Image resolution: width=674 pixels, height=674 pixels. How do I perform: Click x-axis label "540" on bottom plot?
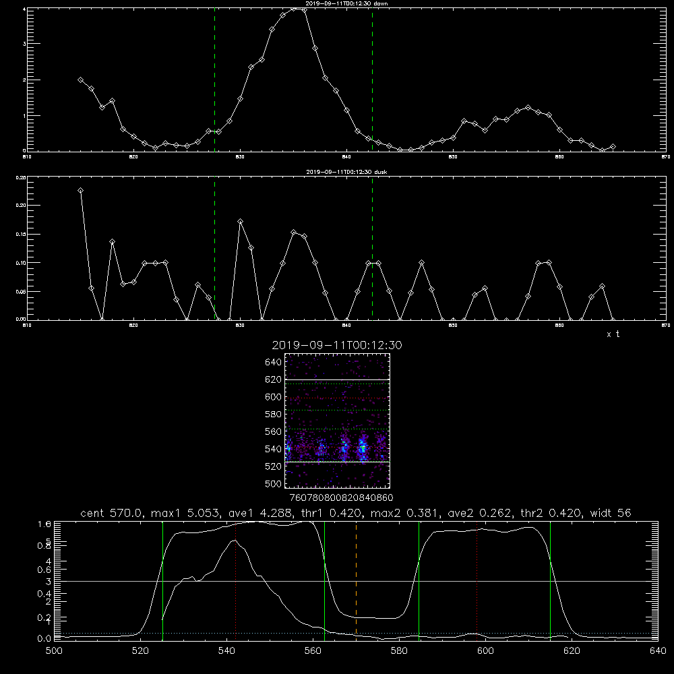click(x=226, y=651)
